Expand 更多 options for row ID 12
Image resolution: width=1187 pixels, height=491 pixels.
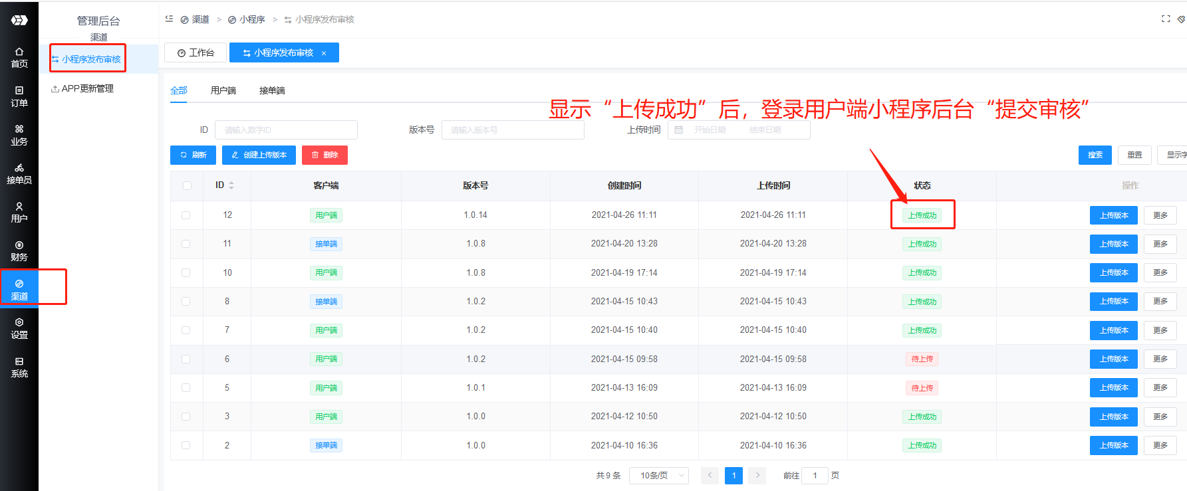coord(1160,215)
